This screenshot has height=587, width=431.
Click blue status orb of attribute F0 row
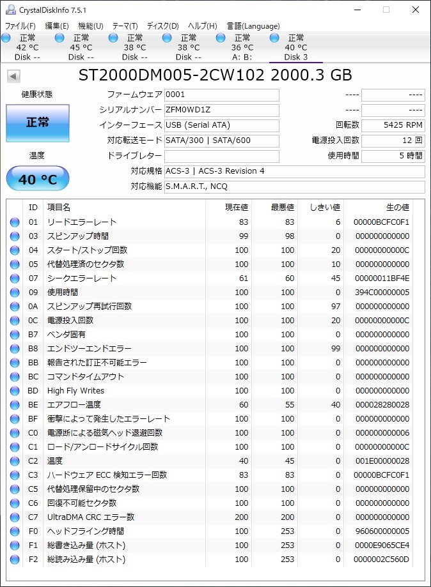coord(15,531)
